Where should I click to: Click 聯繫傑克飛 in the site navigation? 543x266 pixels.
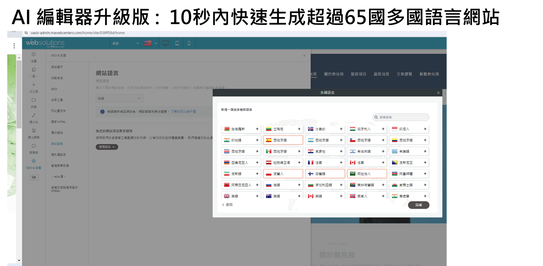(429, 74)
